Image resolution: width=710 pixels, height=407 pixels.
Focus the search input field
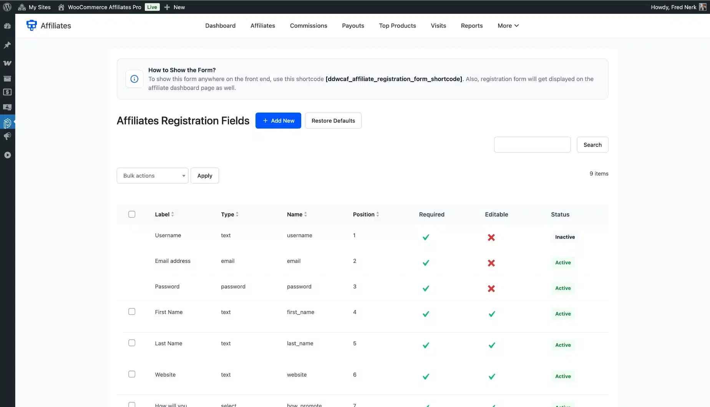point(532,145)
